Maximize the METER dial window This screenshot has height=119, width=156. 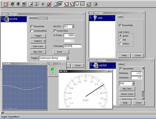point(109,71)
